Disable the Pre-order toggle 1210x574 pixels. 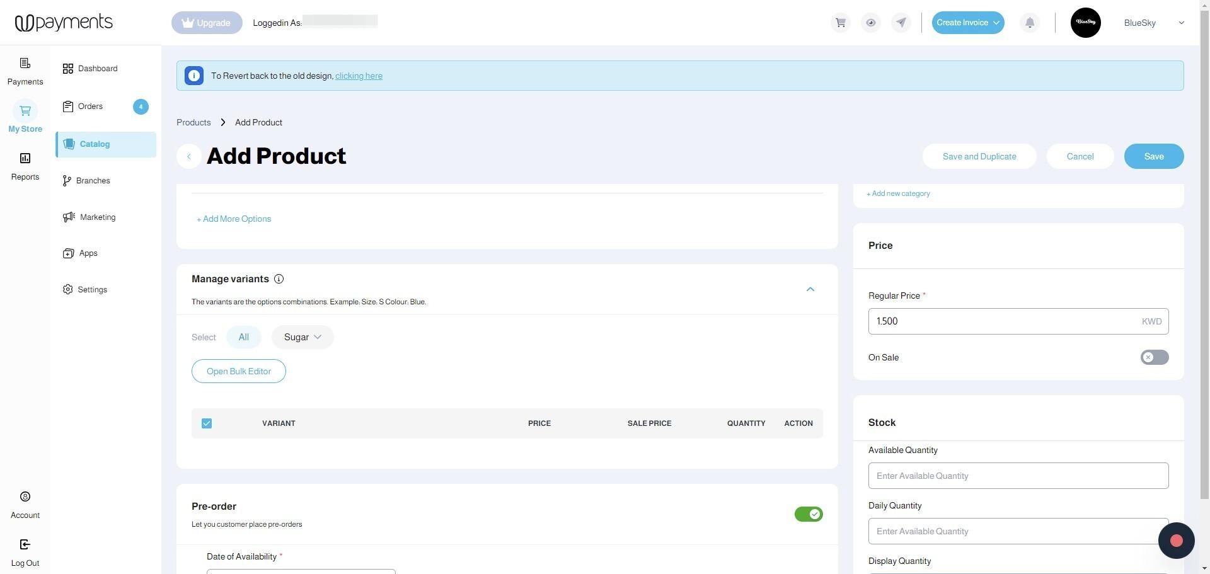[809, 514]
